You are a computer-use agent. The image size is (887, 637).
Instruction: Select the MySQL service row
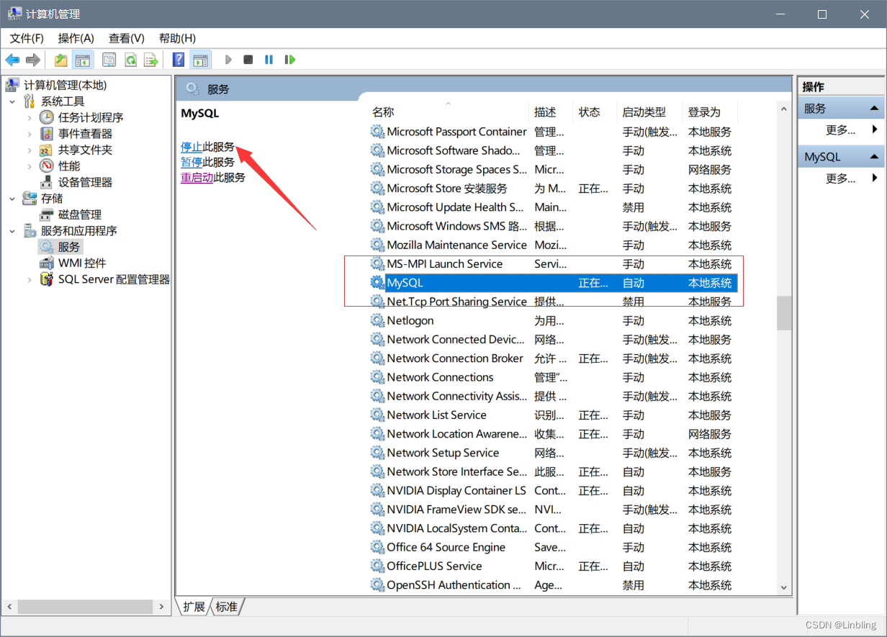point(554,283)
